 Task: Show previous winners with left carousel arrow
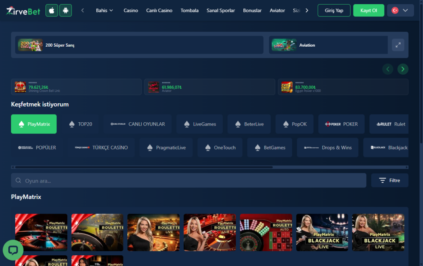point(387,69)
